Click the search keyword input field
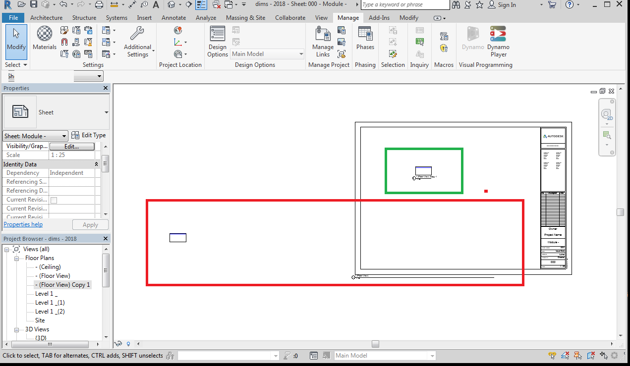This screenshot has width=630, height=366. pyautogui.click(x=405, y=5)
